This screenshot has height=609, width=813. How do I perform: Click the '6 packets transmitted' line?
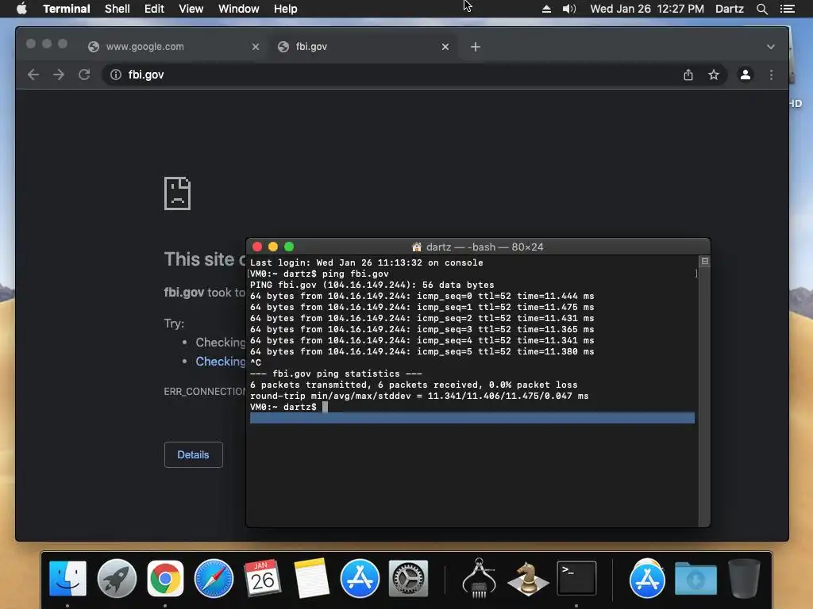413,385
